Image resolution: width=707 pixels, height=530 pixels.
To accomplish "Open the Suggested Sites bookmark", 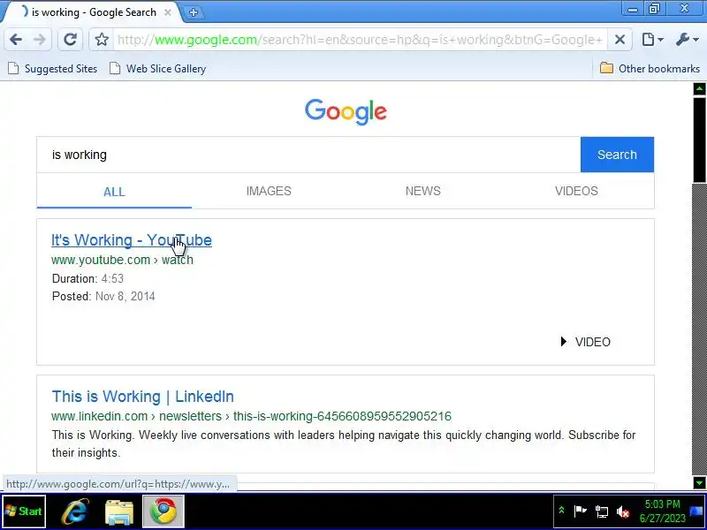I will pos(53,69).
